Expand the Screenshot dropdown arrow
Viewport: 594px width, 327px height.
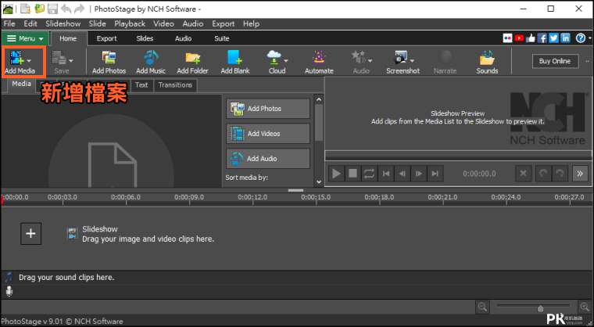tap(412, 60)
